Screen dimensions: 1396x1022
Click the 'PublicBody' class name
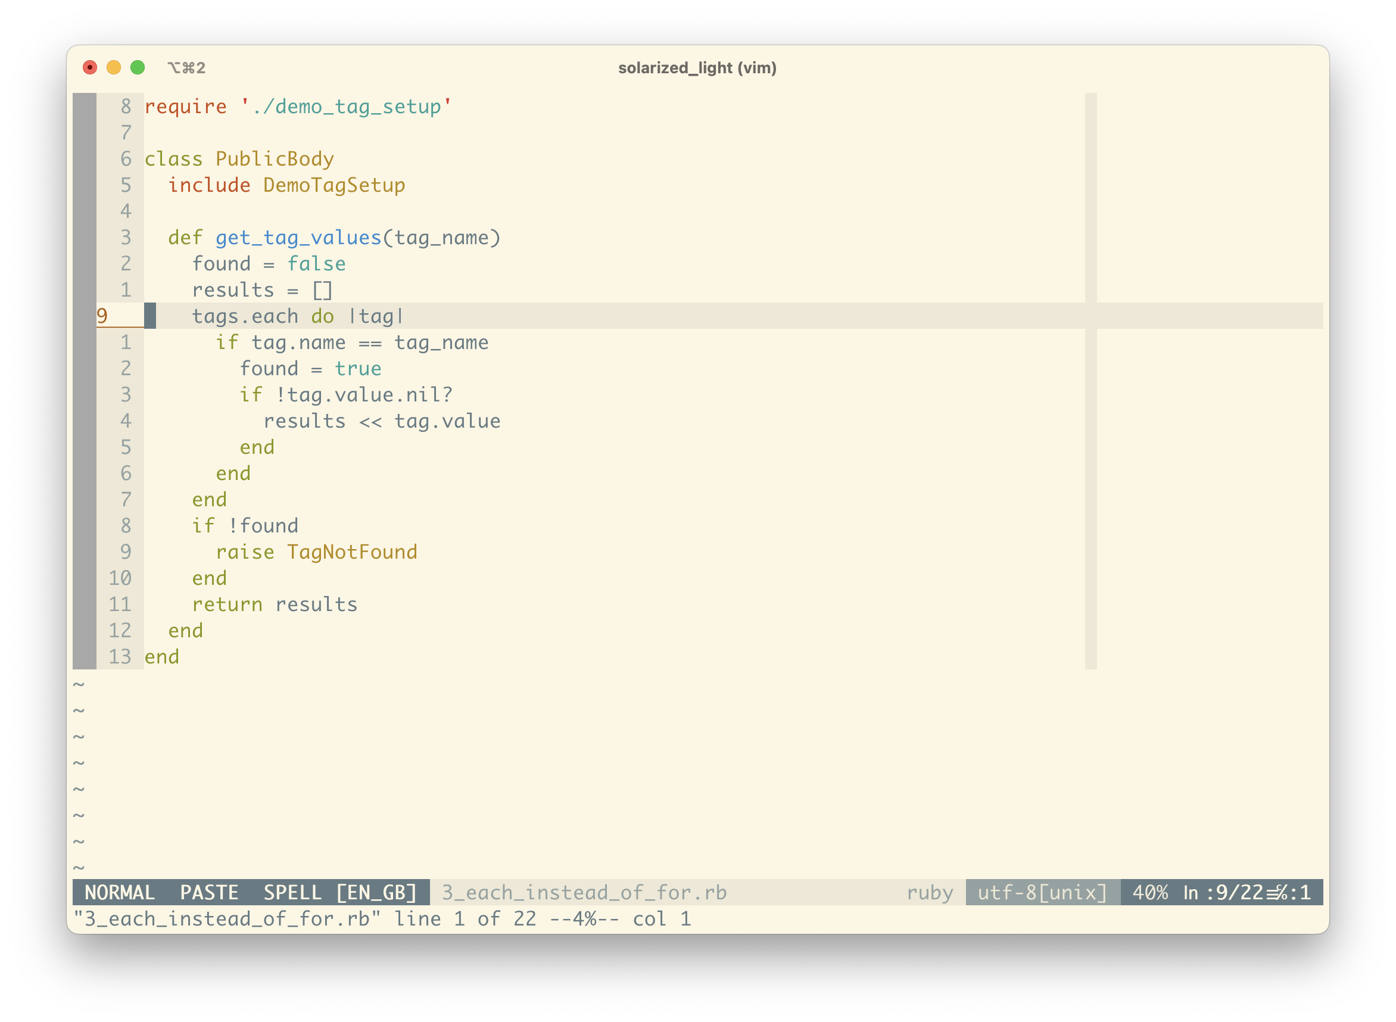(275, 159)
